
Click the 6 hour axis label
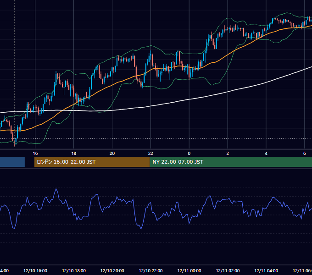[x=305, y=153]
